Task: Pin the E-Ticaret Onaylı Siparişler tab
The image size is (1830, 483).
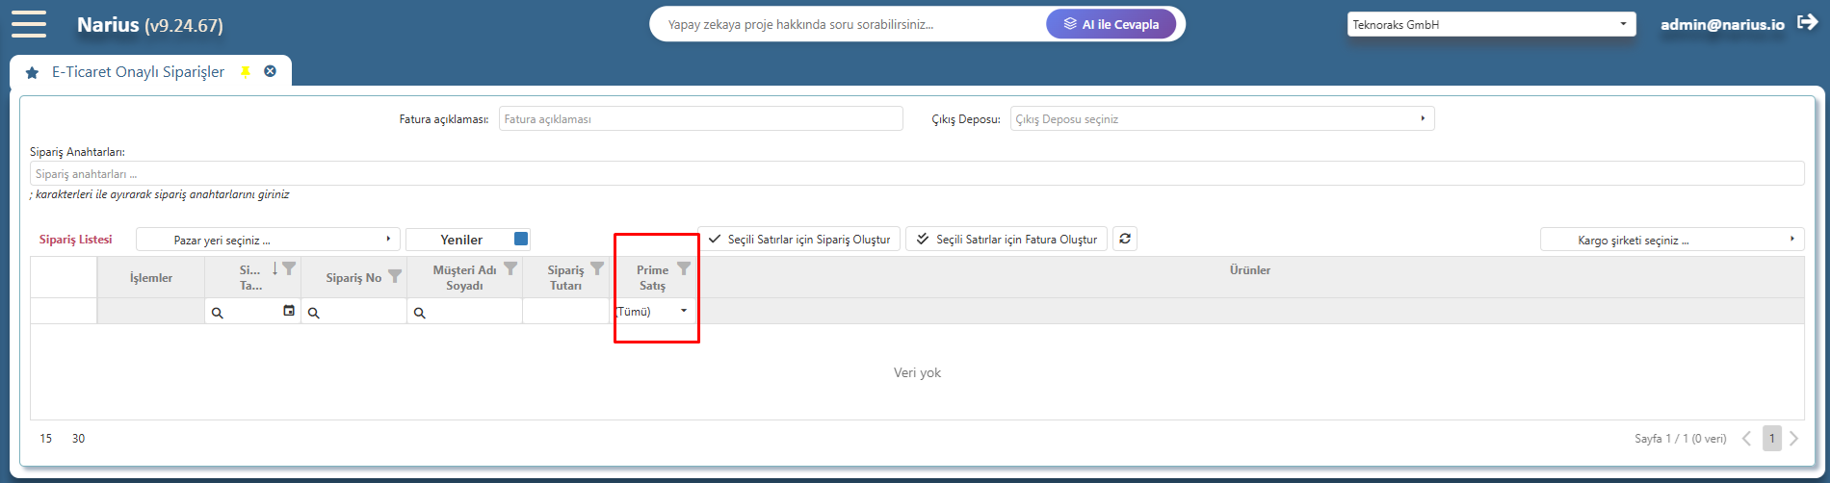Action: pos(246,72)
